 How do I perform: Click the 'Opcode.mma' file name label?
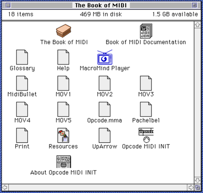point(105,120)
